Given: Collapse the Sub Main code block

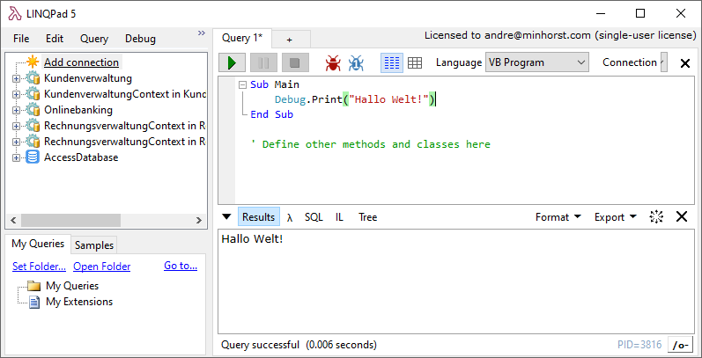Looking at the screenshot, I should (x=243, y=85).
